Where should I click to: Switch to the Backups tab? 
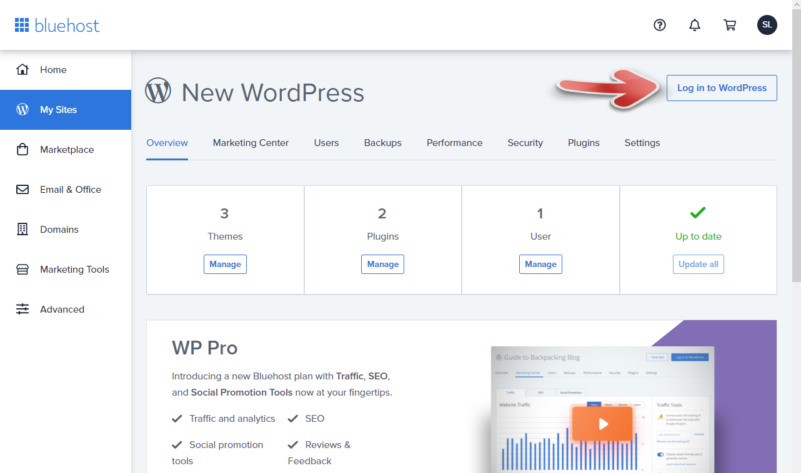pyautogui.click(x=383, y=143)
